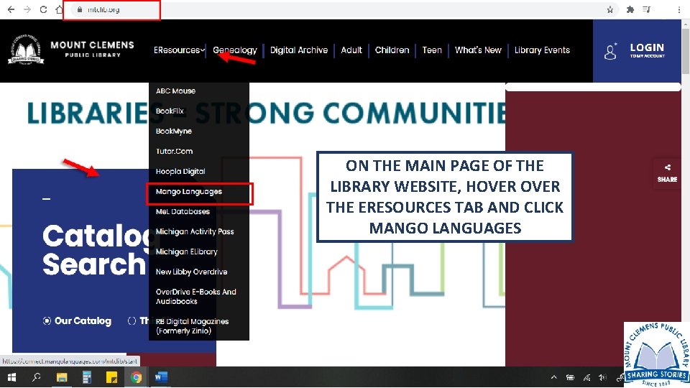The width and height of the screenshot is (690, 388).
Task: View the Library Events page
Action: (x=542, y=50)
